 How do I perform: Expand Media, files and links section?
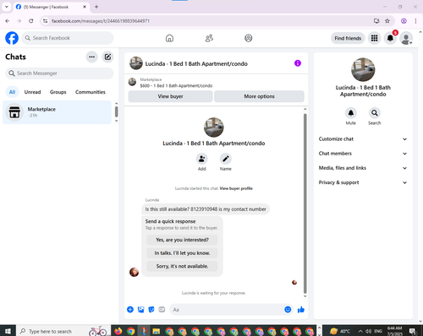coord(363,168)
